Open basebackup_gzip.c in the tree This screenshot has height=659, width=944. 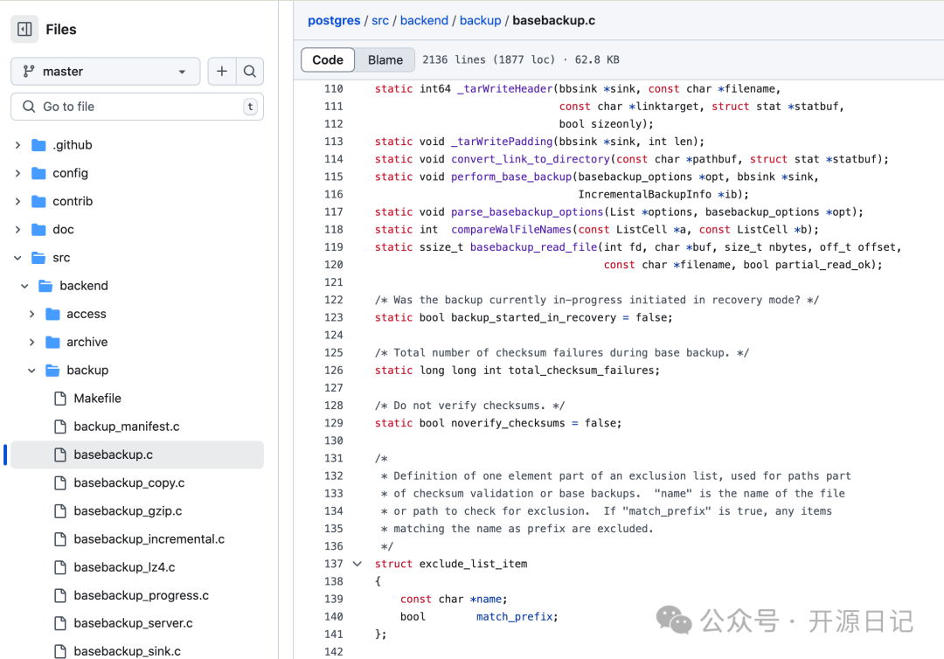pyautogui.click(x=128, y=511)
